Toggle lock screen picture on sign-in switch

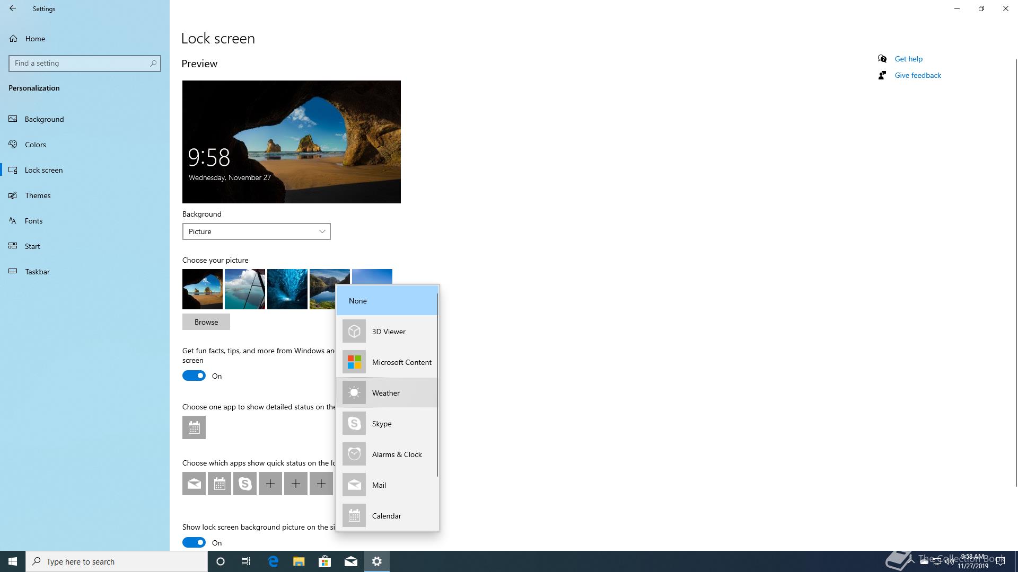pyautogui.click(x=194, y=543)
